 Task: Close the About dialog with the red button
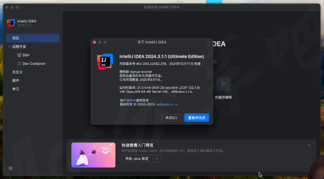pos(94,42)
